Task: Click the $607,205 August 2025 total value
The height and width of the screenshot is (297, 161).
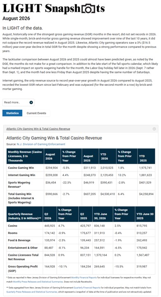Action: [x=90, y=194]
